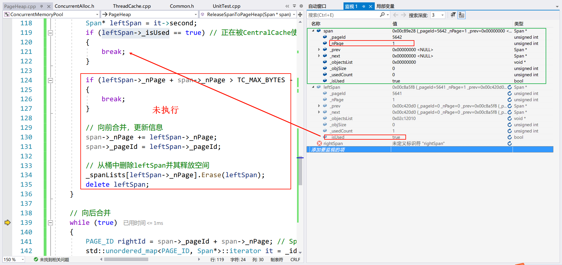
Task: Pin the 监视 1 watch tab
Action: click(363, 6)
